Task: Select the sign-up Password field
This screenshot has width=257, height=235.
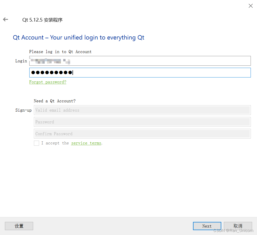Action: (142, 122)
